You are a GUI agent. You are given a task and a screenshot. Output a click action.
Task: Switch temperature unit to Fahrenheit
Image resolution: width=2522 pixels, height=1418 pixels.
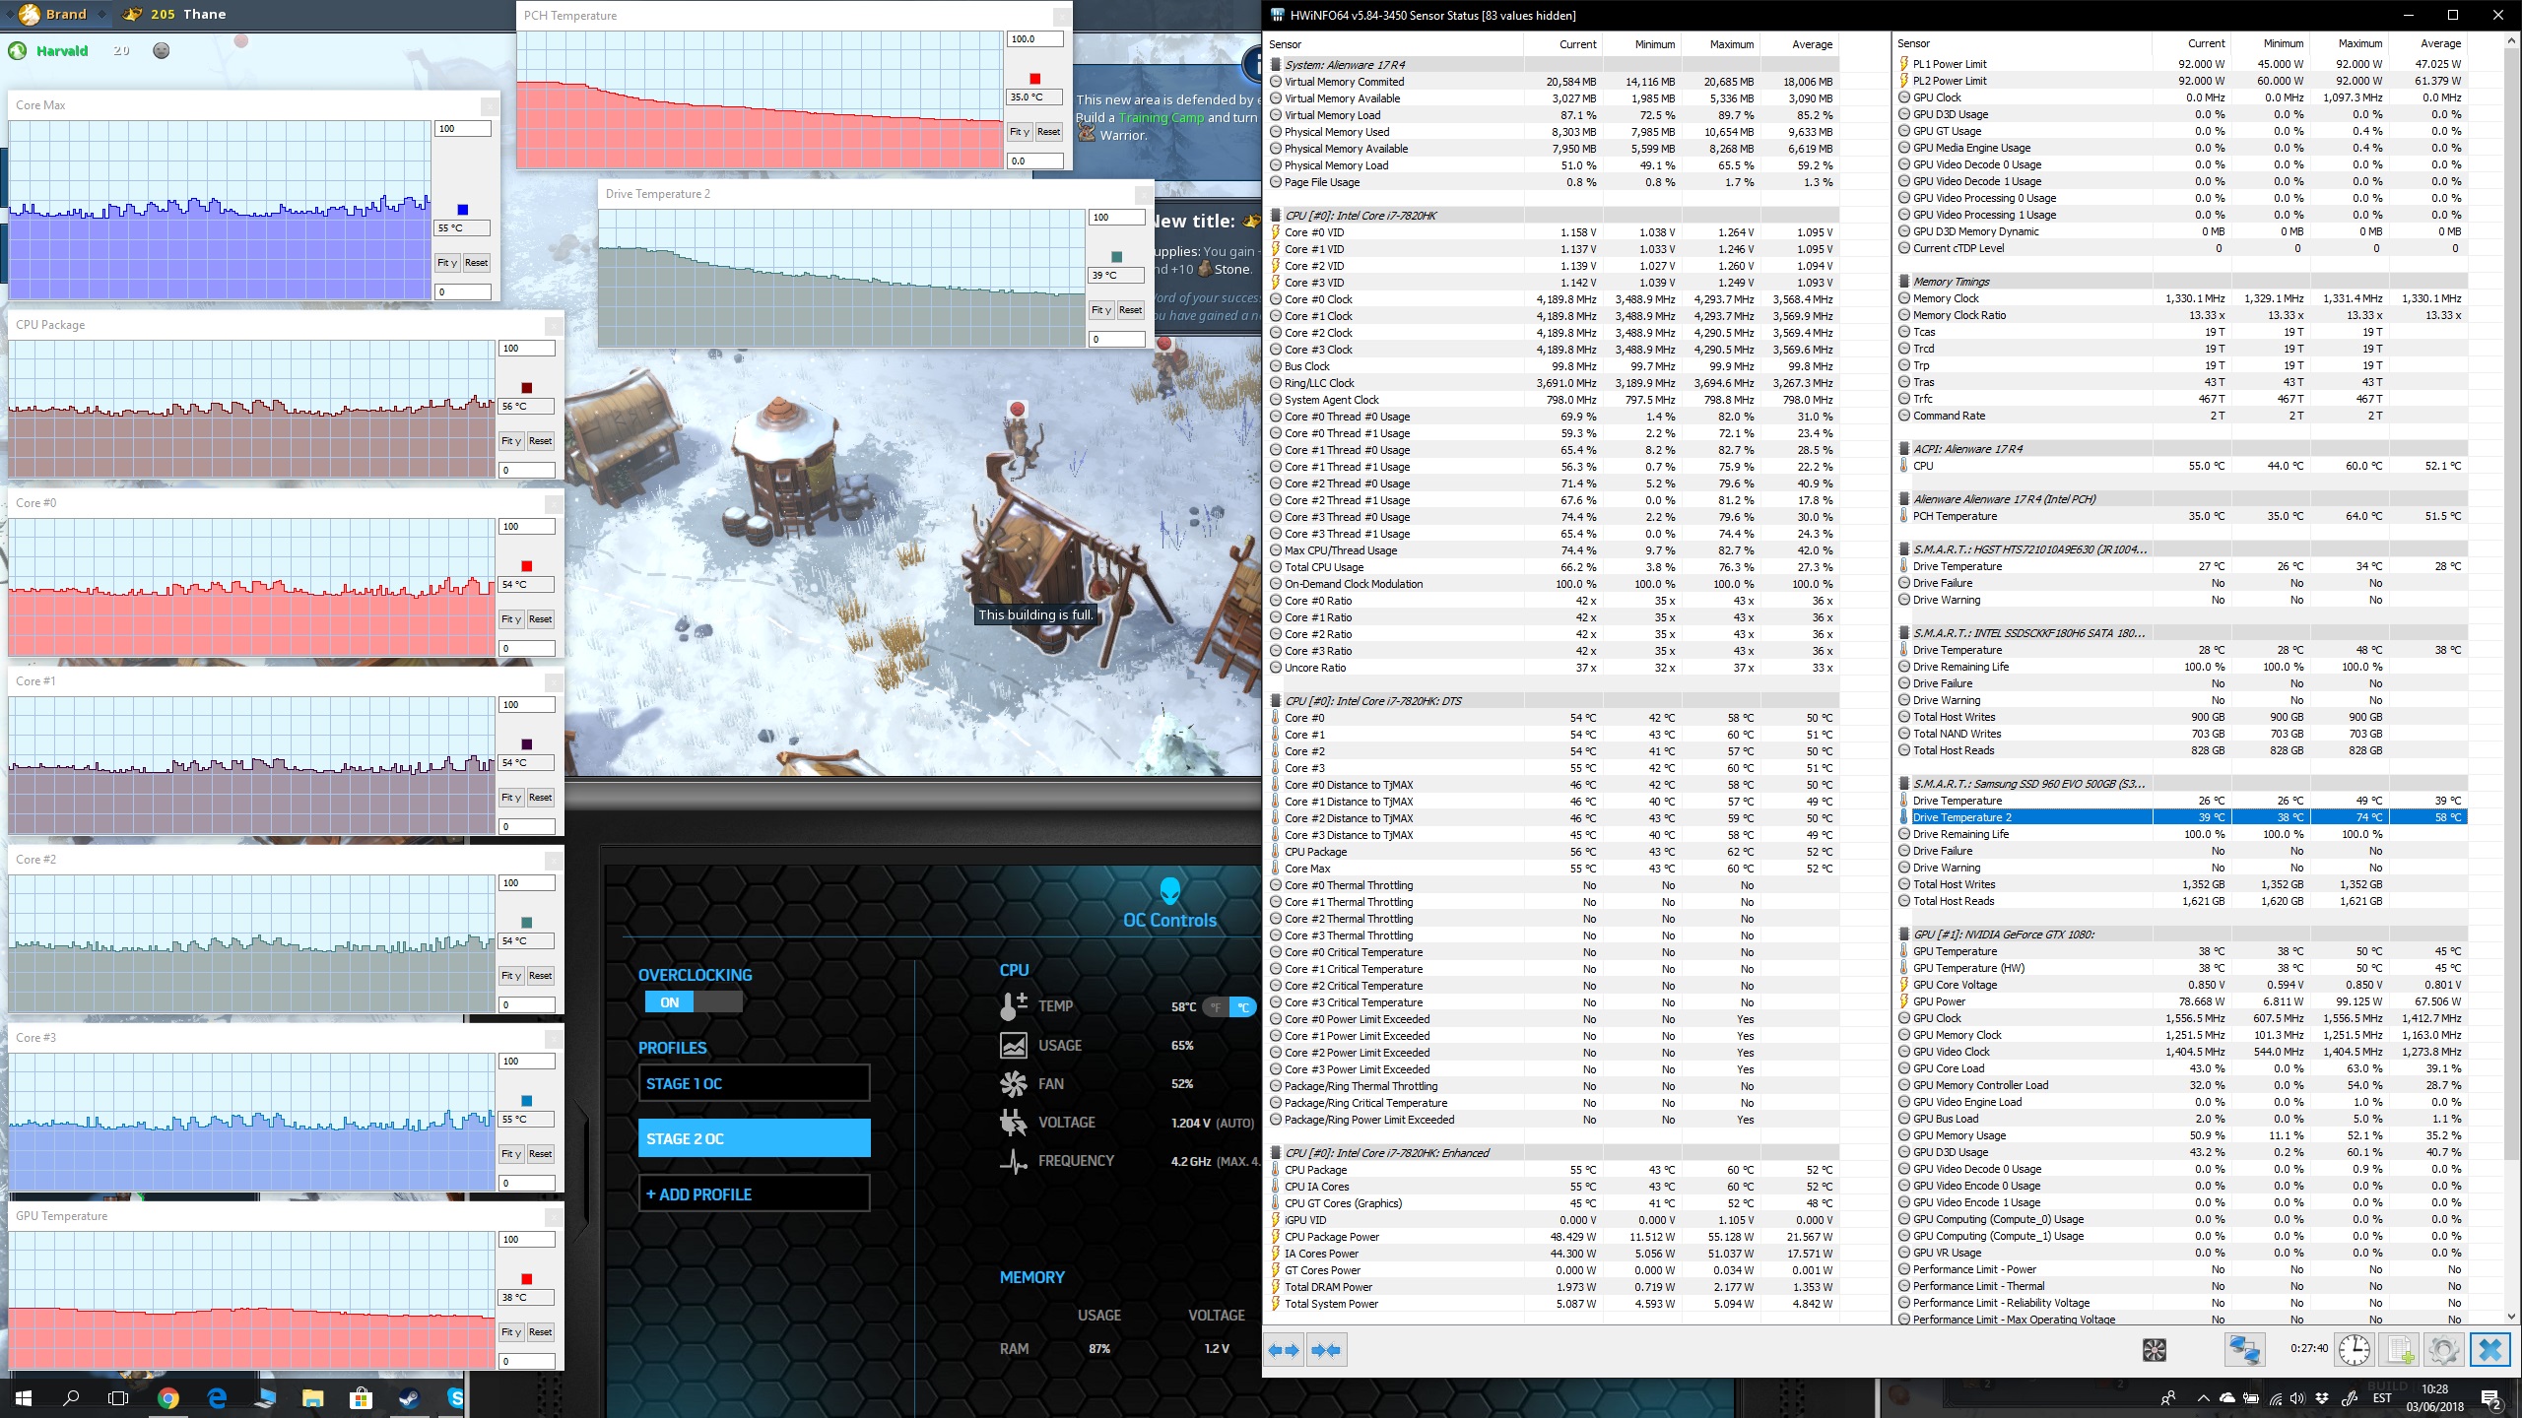[1217, 1006]
